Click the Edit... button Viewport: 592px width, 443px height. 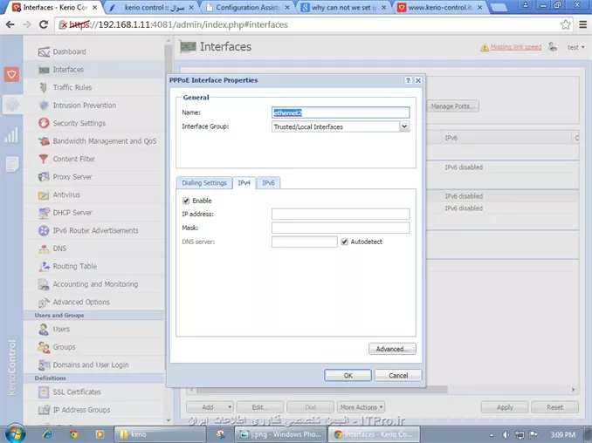[259, 407]
